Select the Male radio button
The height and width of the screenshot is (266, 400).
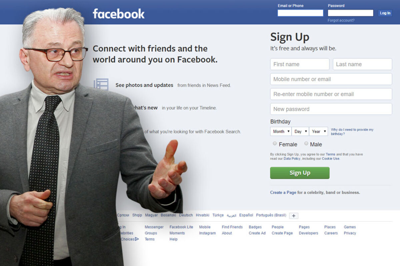[306, 144]
